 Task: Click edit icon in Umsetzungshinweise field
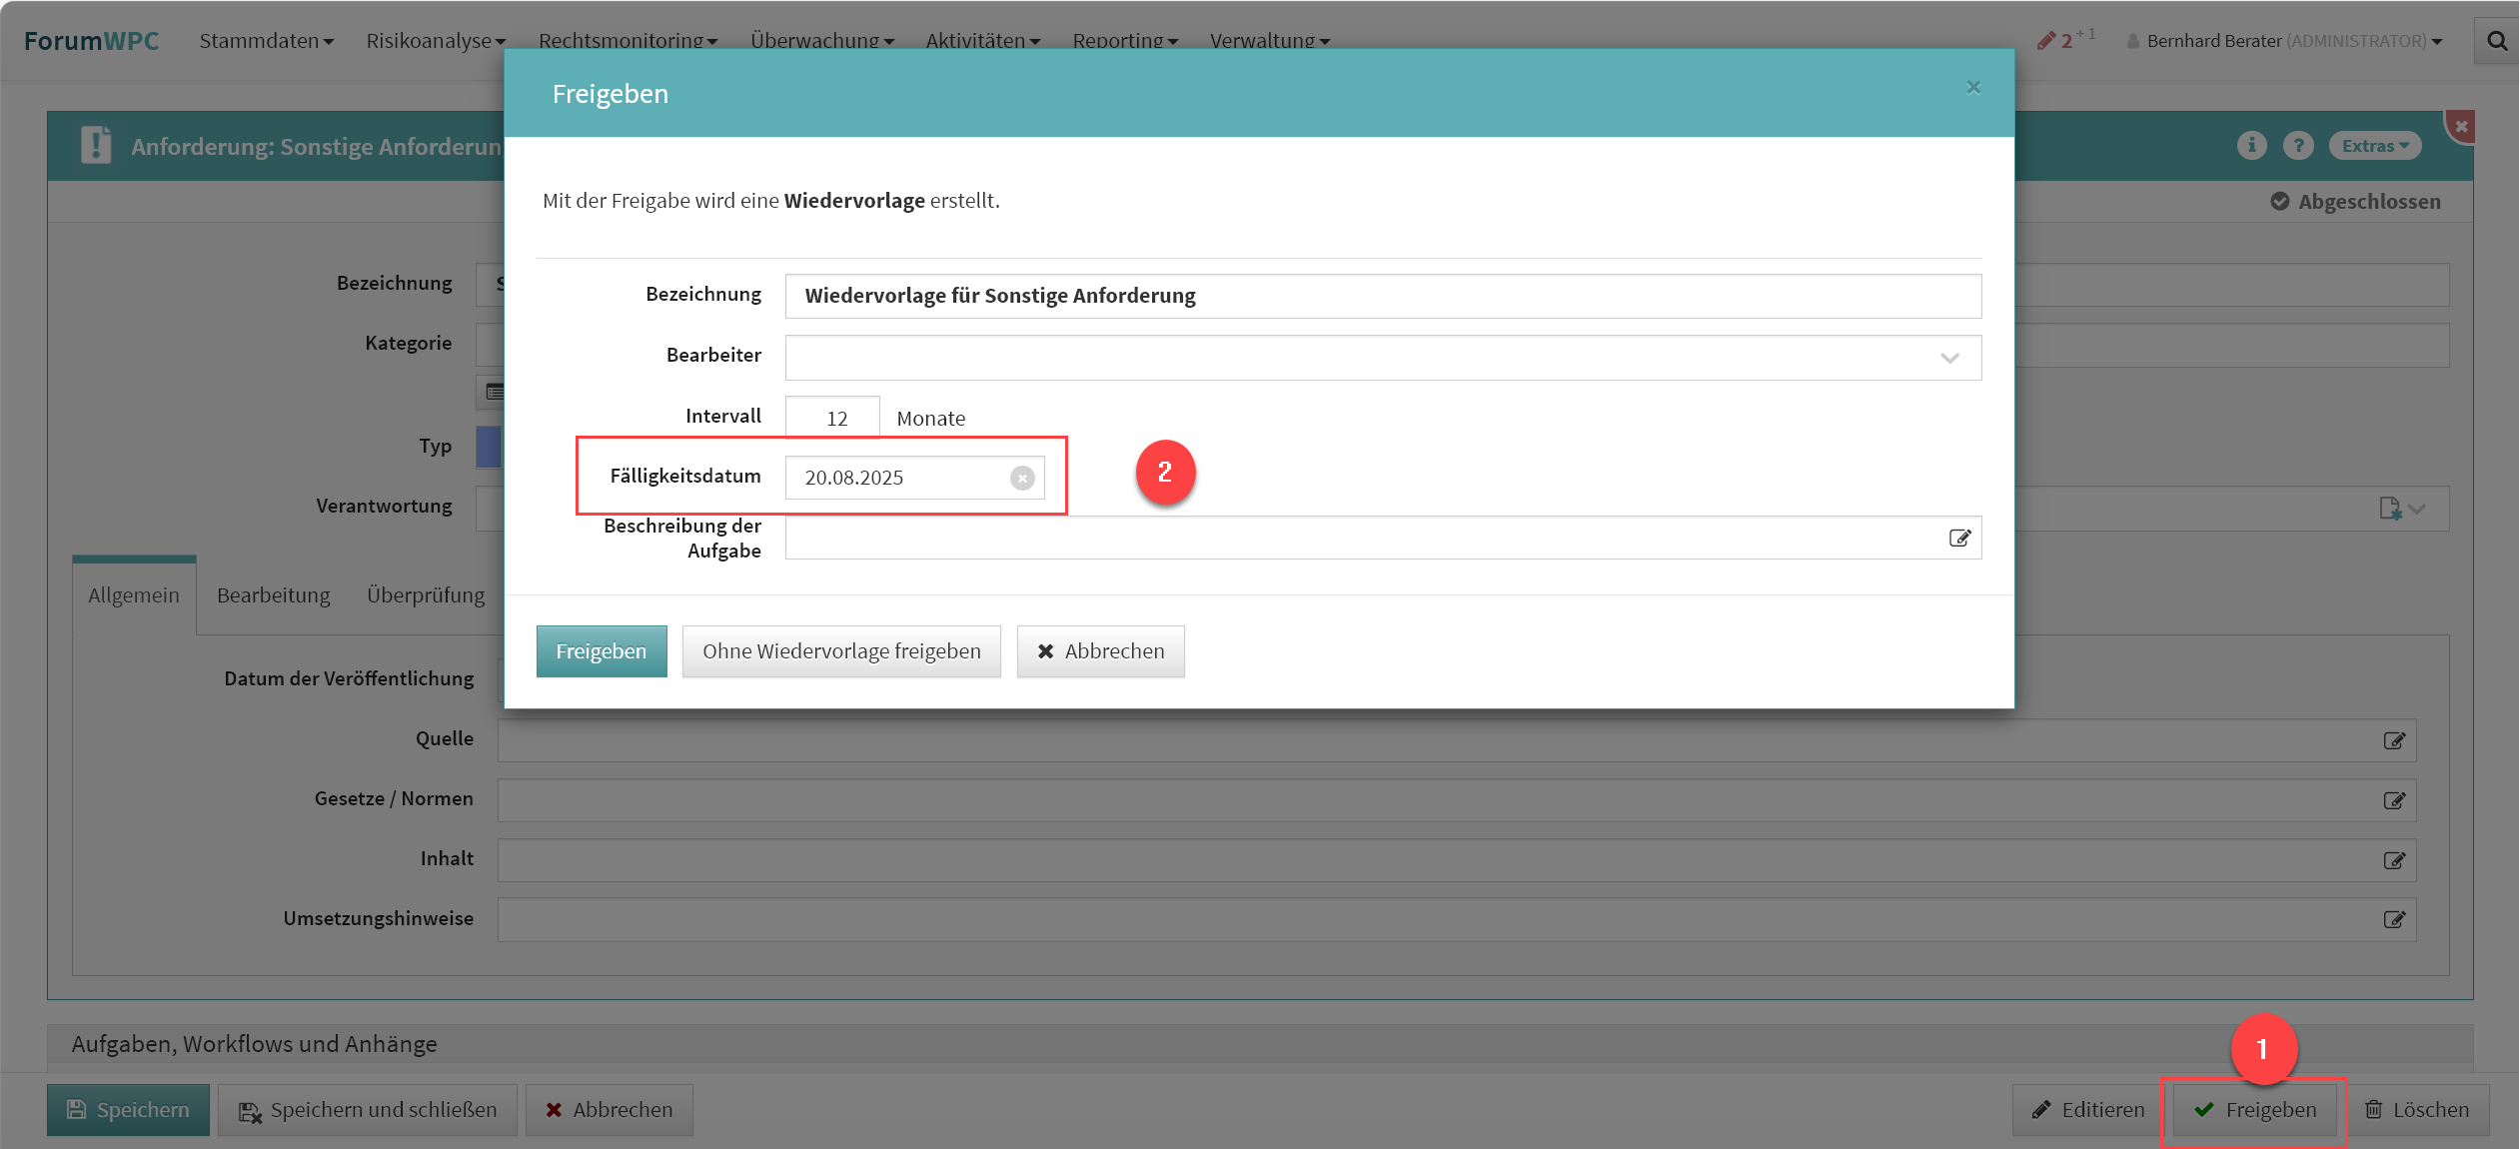pyautogui.click(x=2394, y=920)
